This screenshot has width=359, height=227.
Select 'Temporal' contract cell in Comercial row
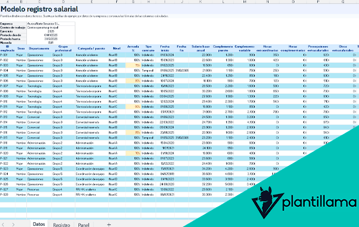(148, 138)
